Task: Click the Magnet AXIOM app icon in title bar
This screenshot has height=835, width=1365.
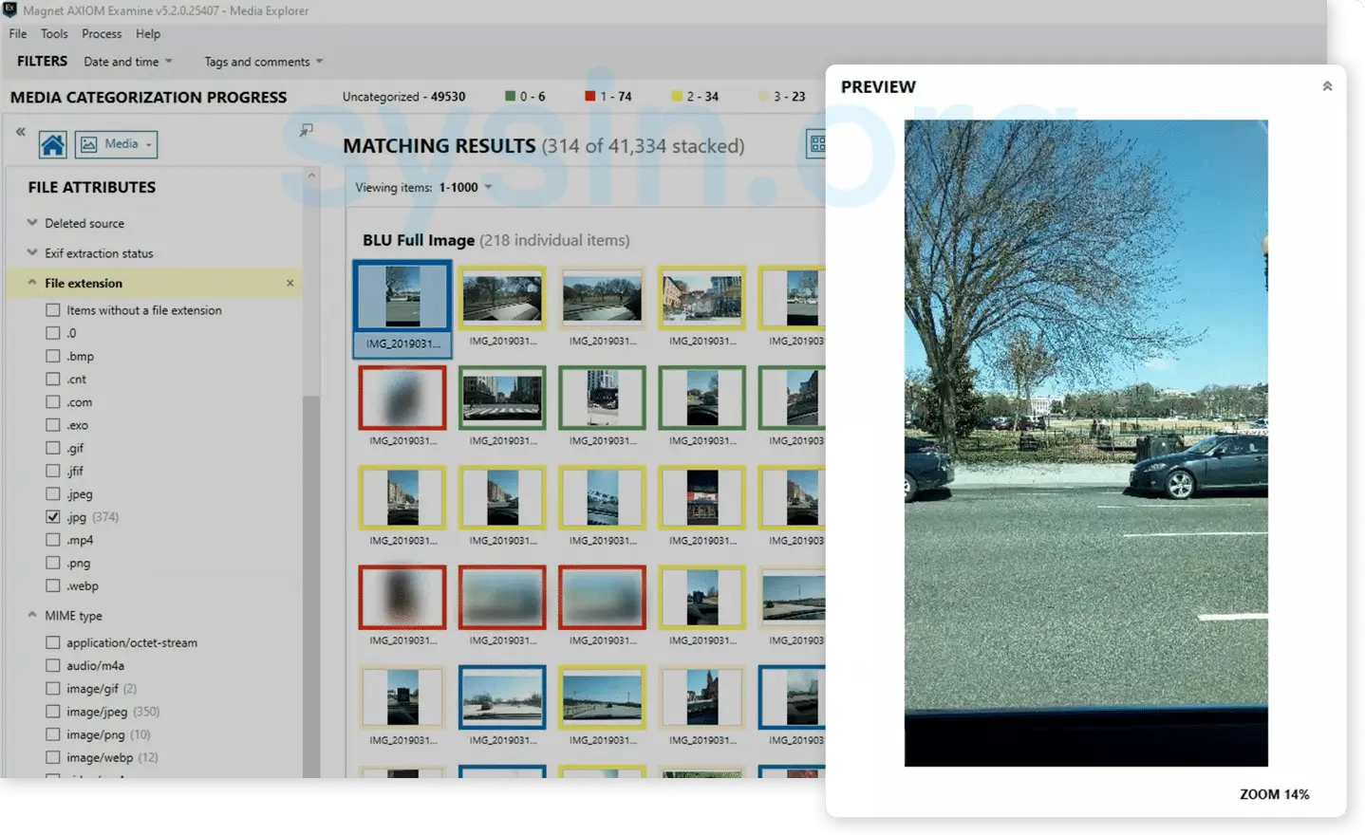Action: (9, 10)
